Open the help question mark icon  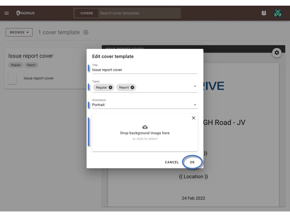[264, 13]
